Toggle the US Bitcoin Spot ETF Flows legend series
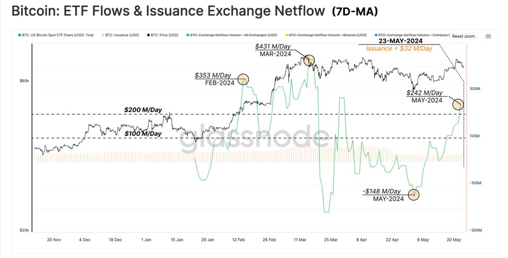Screen dimensions: 508x258 56,35
